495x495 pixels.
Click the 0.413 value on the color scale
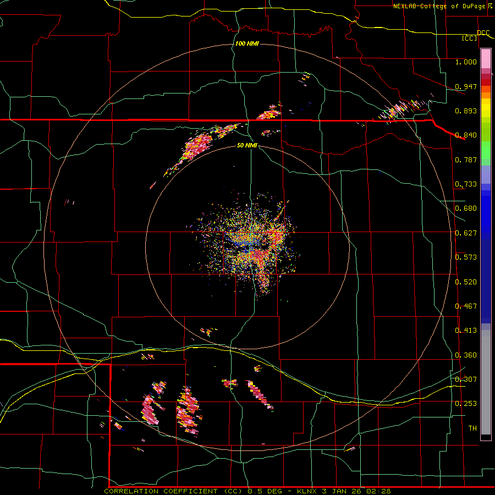click(x=466, y=331)
